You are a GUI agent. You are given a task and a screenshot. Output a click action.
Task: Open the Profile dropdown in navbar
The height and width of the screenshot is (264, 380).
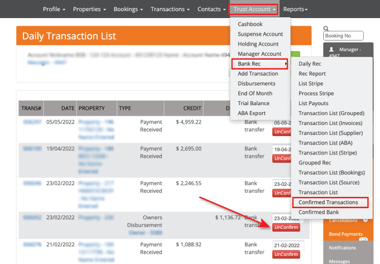[x=54, y=9]
